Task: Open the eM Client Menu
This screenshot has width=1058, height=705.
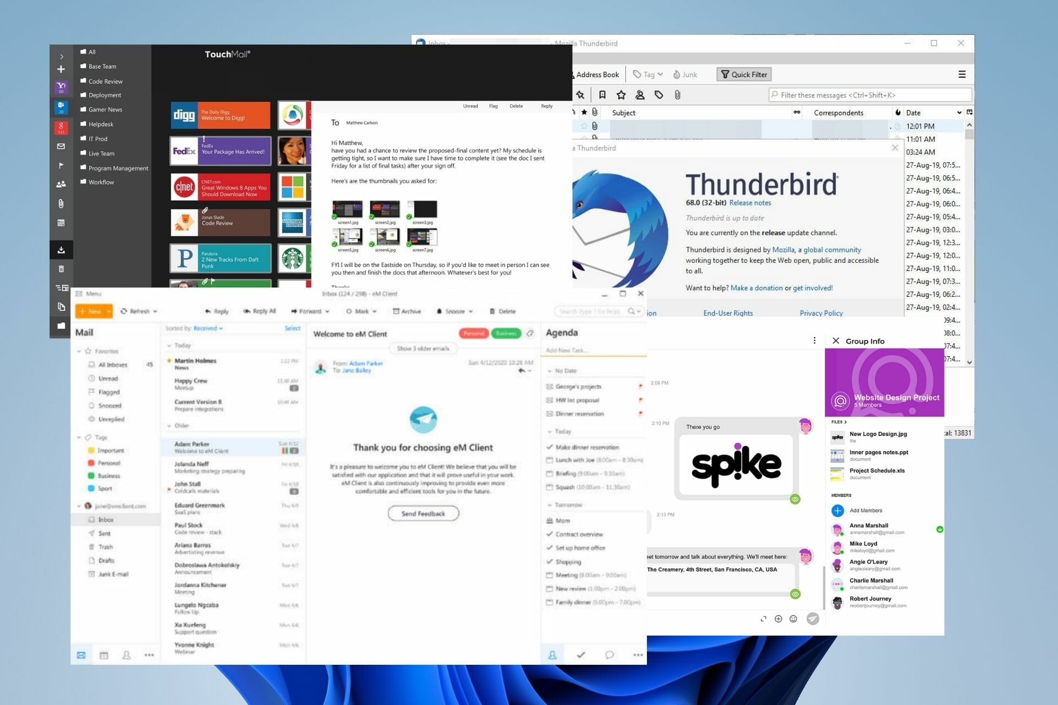Action: 89,294
